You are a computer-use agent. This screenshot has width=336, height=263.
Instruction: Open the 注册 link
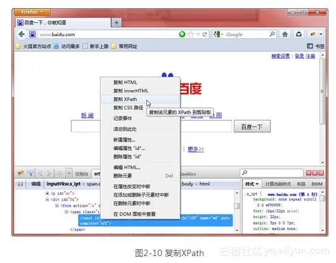click(x=311, y=56)
